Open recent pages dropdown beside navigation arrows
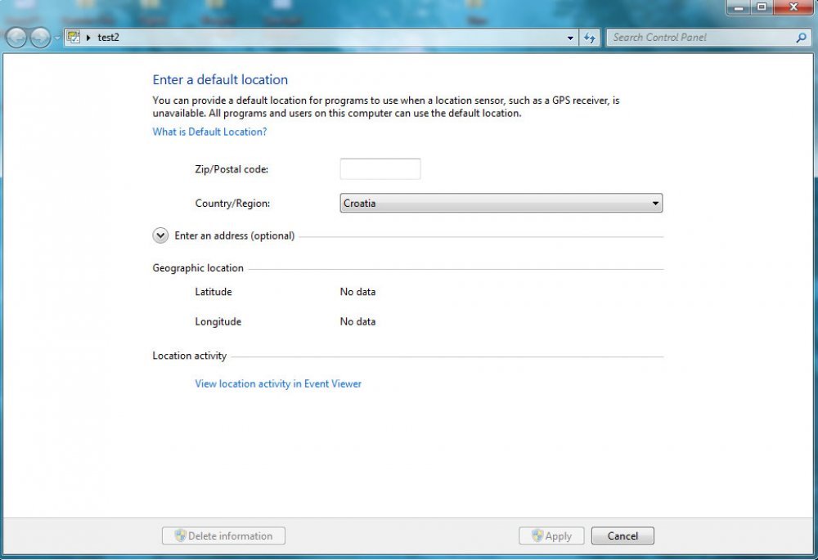Screen dimensions: 818x560 [x=57, y=38]
